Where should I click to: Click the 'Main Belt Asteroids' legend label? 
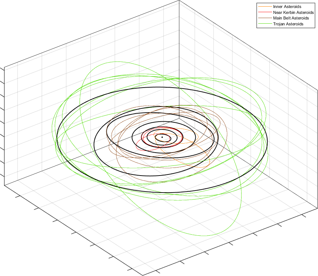(291, 18)
